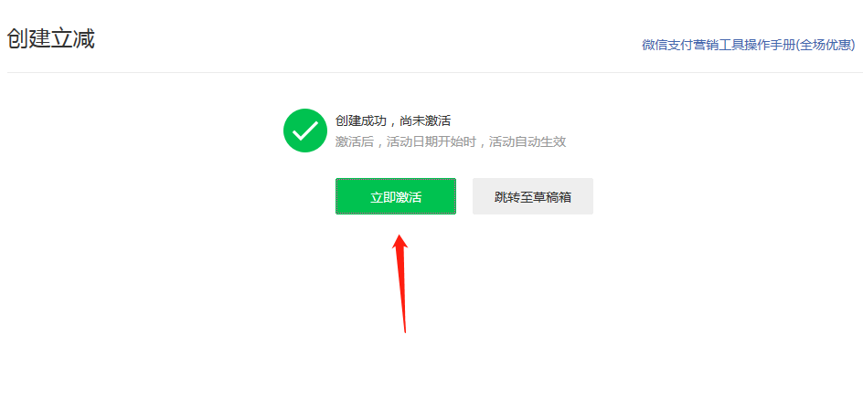Click the 创建成功 words beside checkmark
Viewport: 863px width, 408px height.
coord(361,121)
